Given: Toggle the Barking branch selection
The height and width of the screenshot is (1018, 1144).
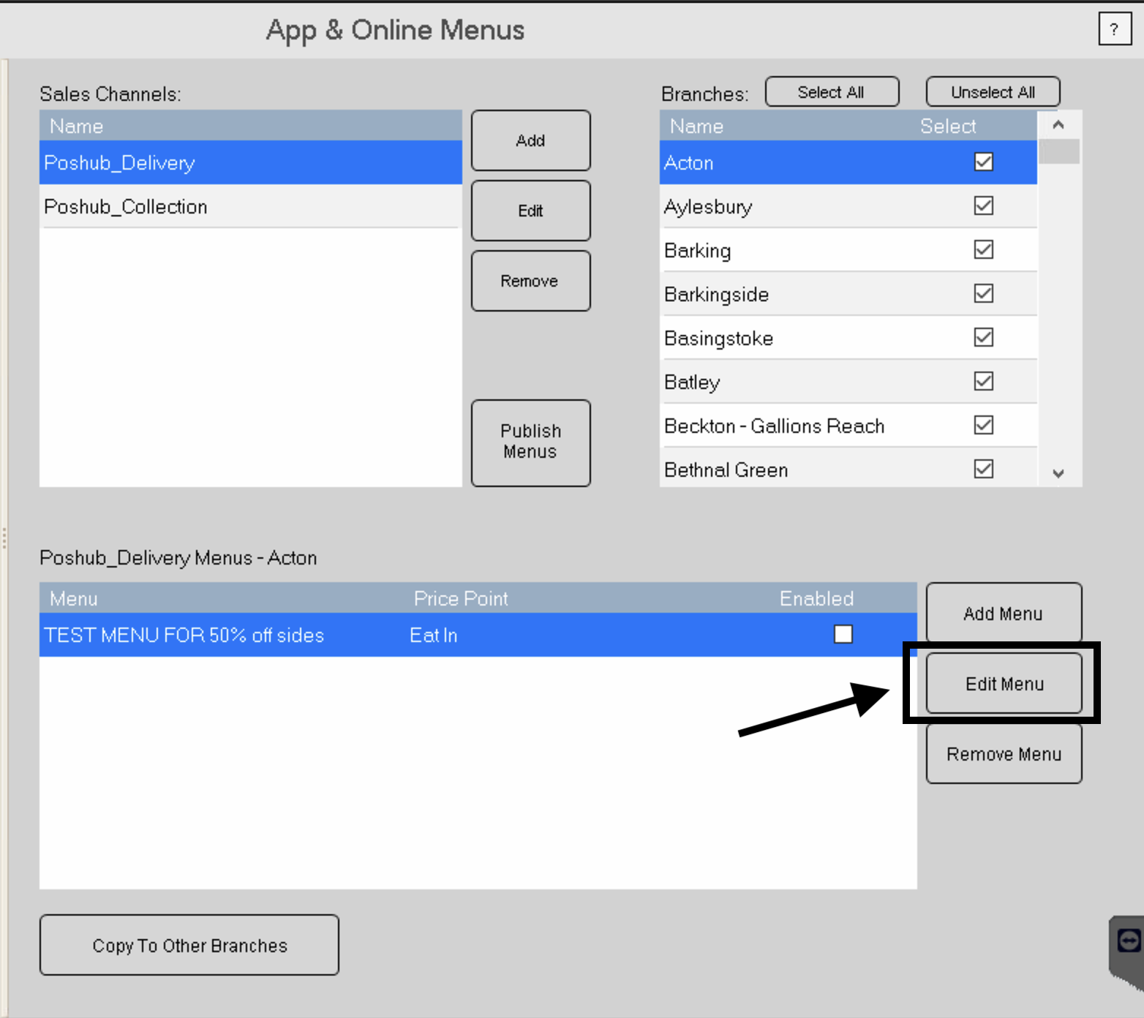Looking at the screenshot, I should coord(983,249).
